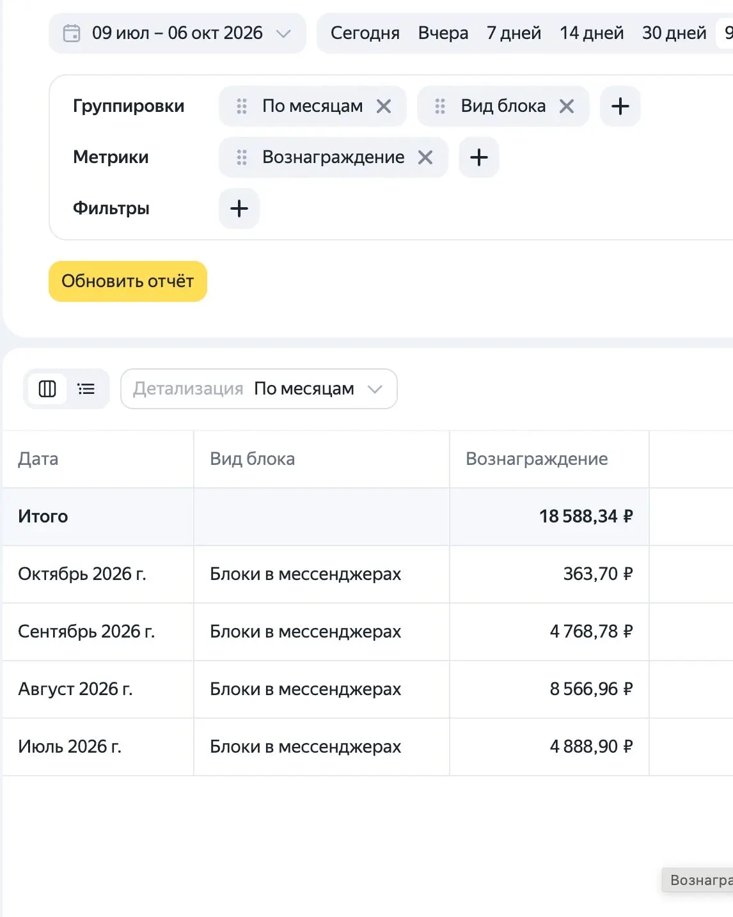The width and height of the screenshot is (733, 917).
Task: Remove the Вид блока grouping
Action: (x=567, y=106)
